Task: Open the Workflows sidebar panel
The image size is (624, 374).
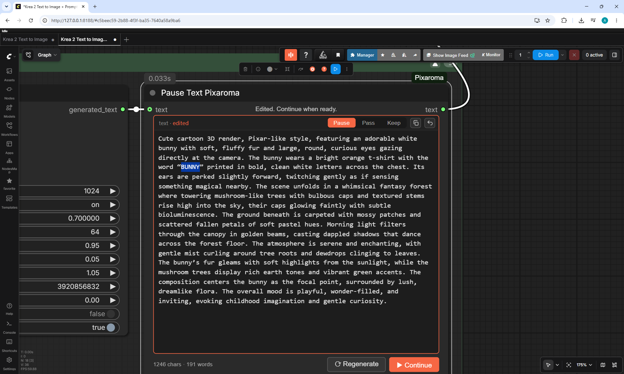Action: tap(9, 129)
